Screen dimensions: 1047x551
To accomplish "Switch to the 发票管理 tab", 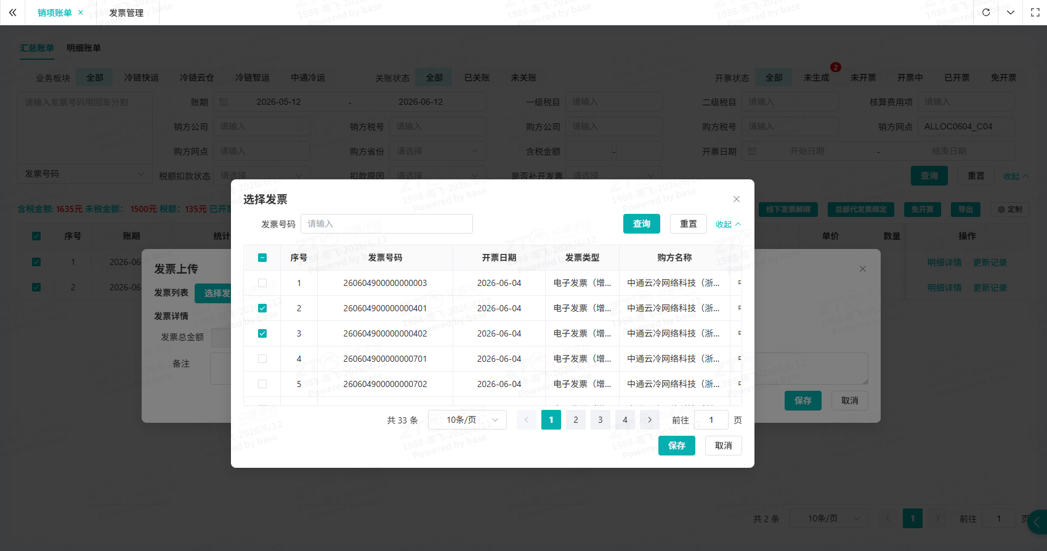I will pos(126,12).
